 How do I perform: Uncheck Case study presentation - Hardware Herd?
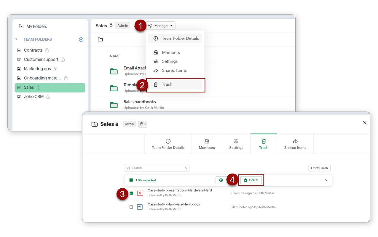tap(131, 193)
